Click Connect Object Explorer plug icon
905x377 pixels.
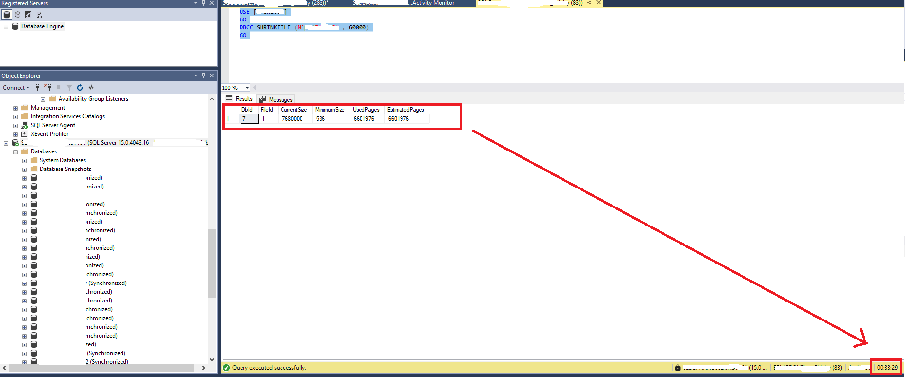[x=37, y=88]
